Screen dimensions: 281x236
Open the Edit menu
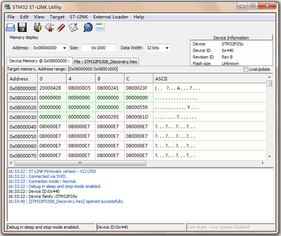[x=24, y=17]
